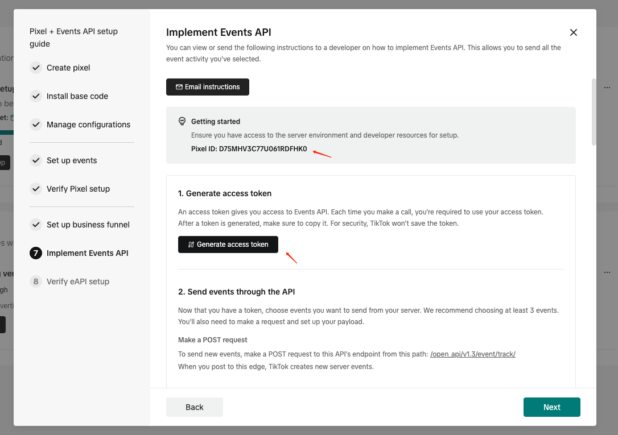The image size is (618, 435).
Task: Click the step 7 number badge
Action: [x=36, y=253]
